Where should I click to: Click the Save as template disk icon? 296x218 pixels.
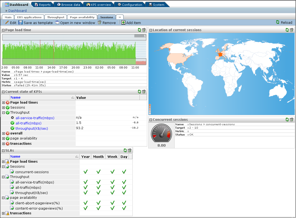pyautogui.click(x=21, y=22)
